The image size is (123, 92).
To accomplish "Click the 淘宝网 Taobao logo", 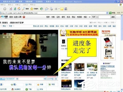I will click(x=106, y=32).
